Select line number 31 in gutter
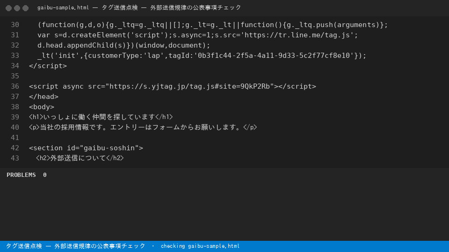The height and width of the screenshot is (252, 449). pyautogui.click(x=15, y=35)
